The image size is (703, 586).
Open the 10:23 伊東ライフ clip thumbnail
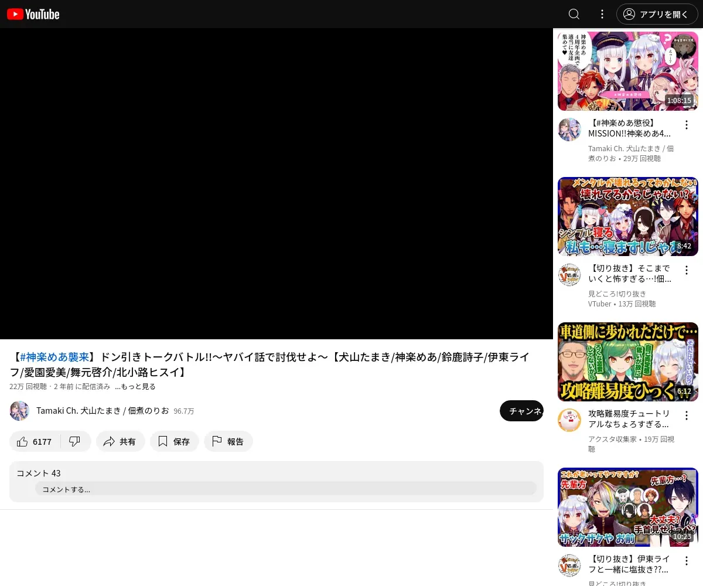click(628, 507)
